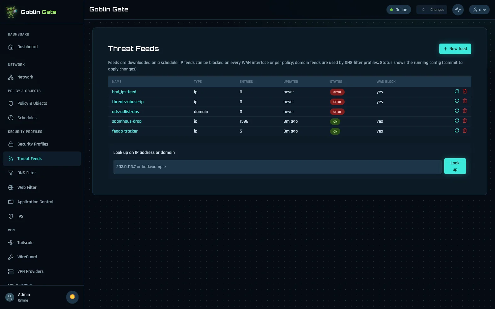This screenshot has height=309, width=495.
Task: Open Application Control
Action: pyautogui.click(x=42, y=202)
